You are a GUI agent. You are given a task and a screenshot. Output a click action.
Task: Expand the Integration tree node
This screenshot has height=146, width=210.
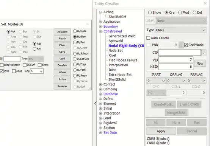click(100, 113)
